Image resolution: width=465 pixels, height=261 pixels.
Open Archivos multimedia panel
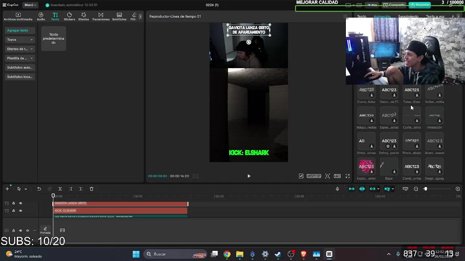(x=18, y=17)
